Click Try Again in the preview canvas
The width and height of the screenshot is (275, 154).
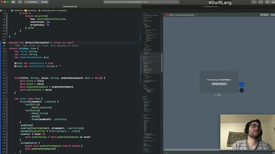(x=264, y=15)
